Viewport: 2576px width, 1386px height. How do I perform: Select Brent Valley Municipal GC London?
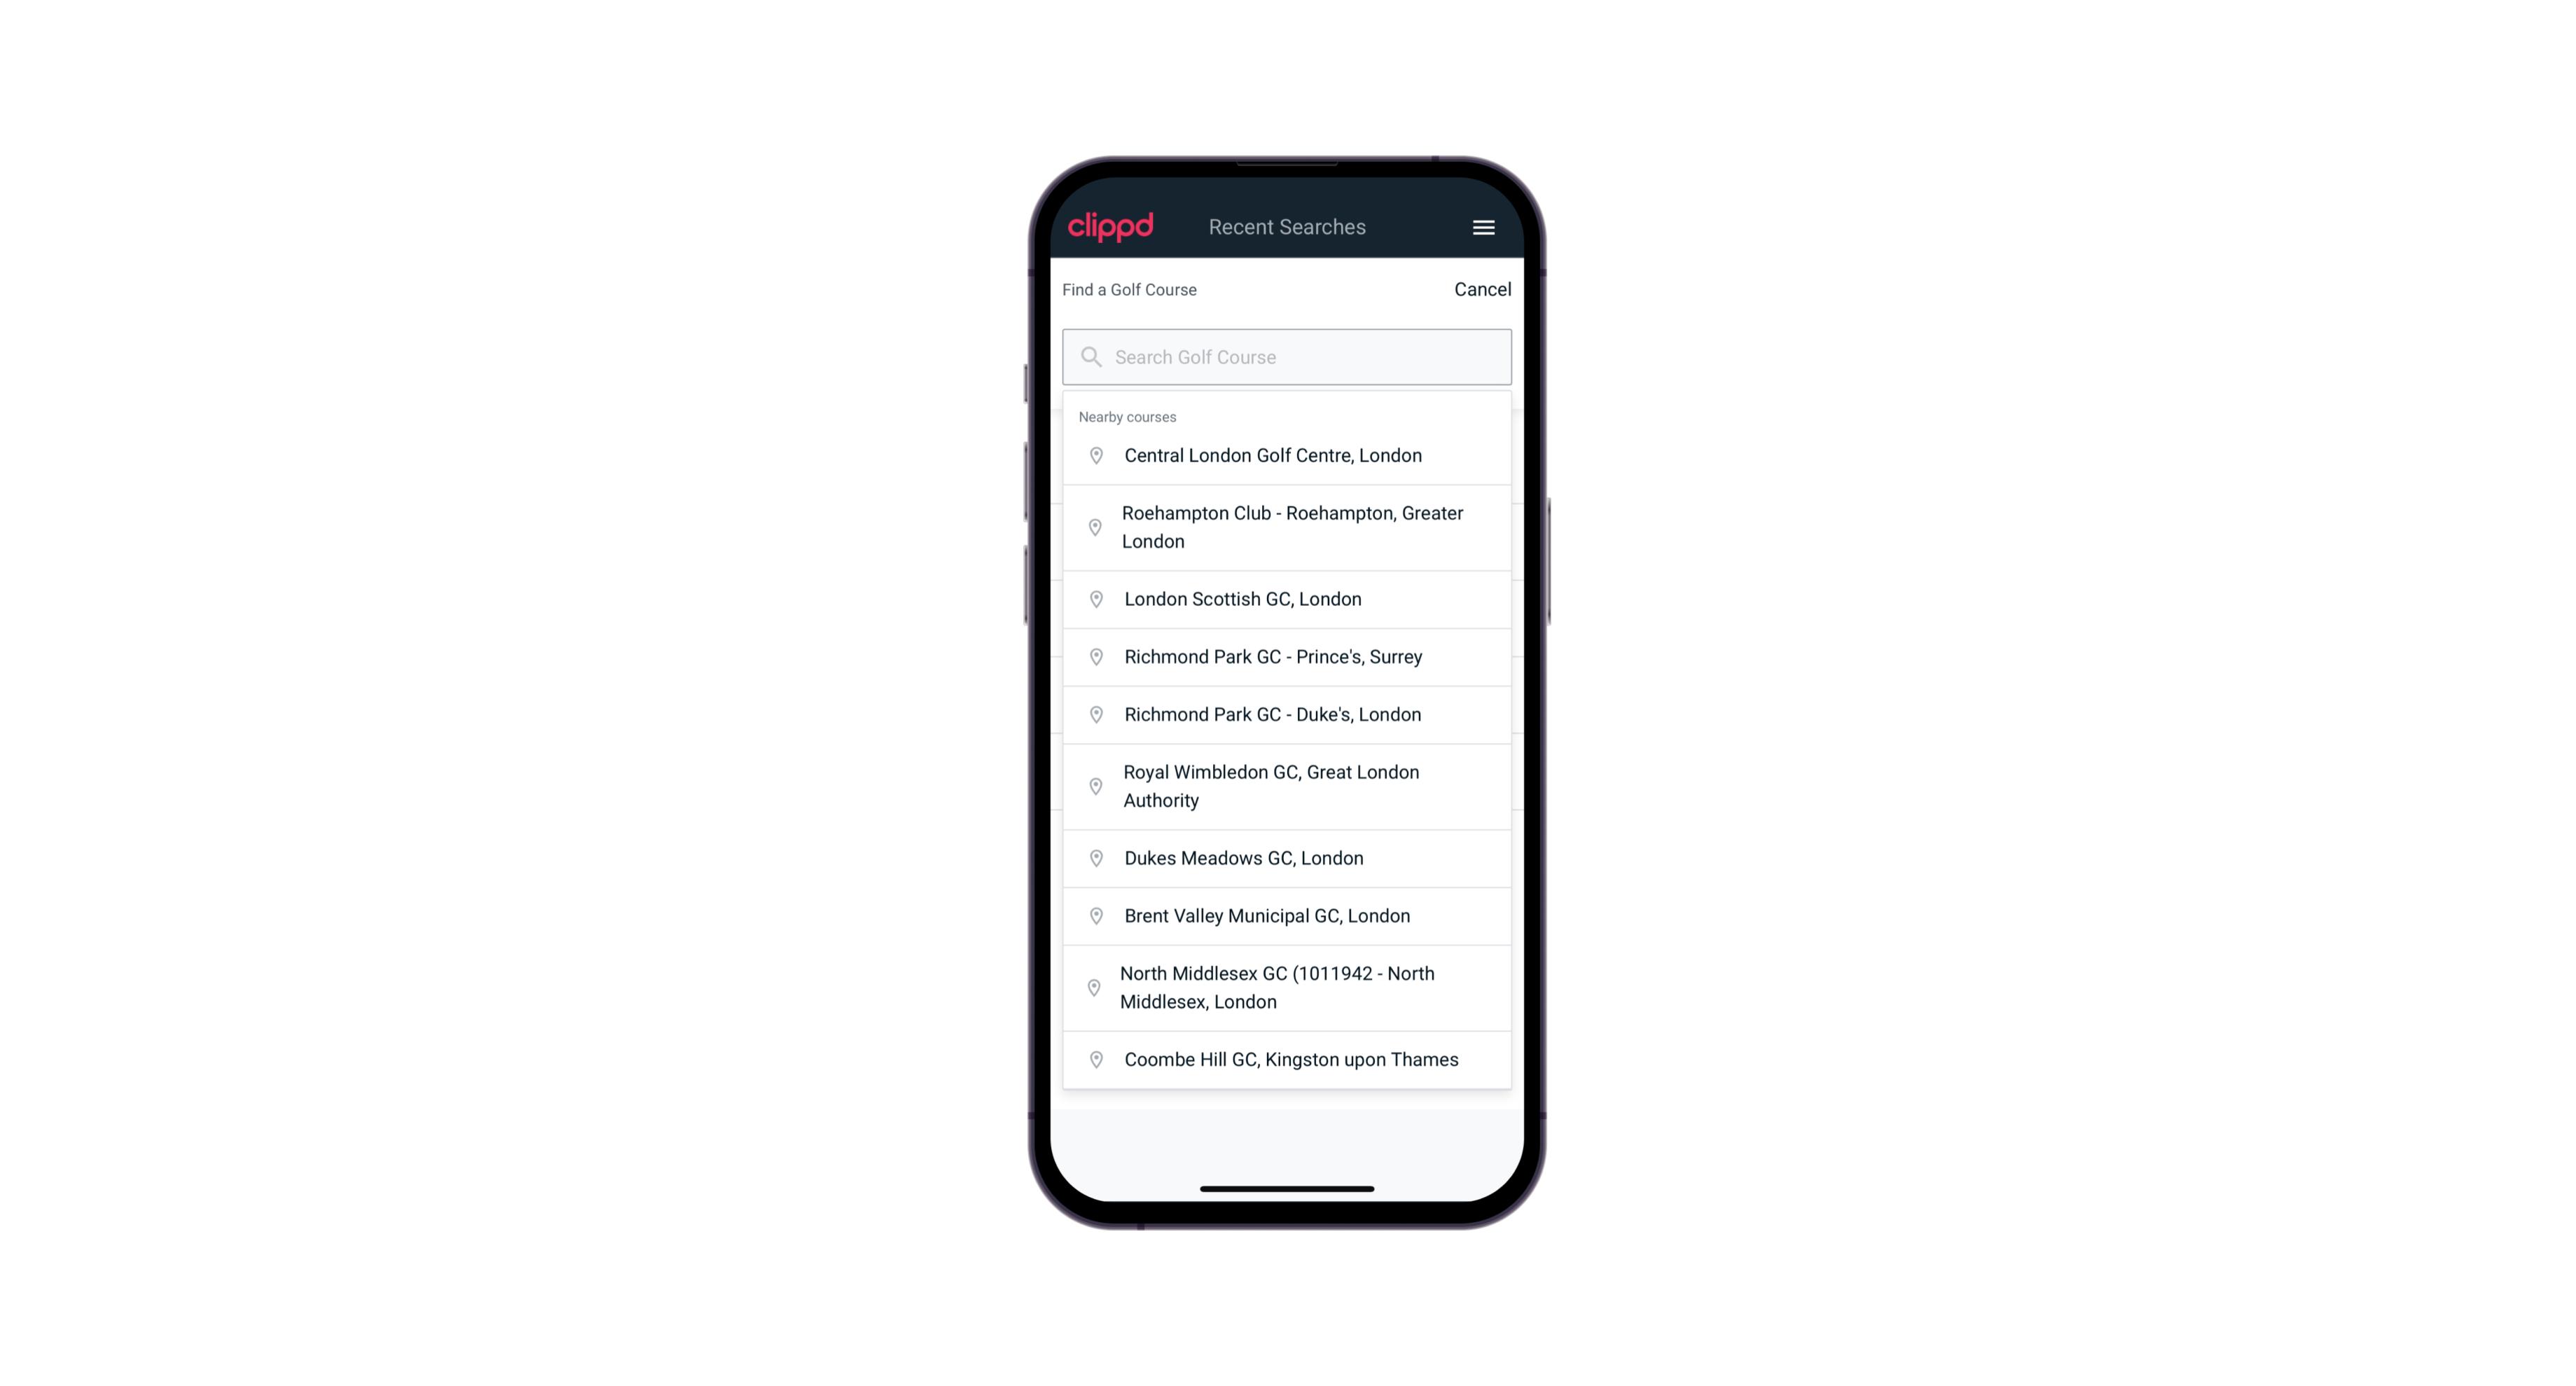(1287, 915)
